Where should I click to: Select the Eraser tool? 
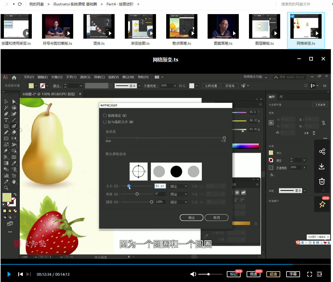14,132
